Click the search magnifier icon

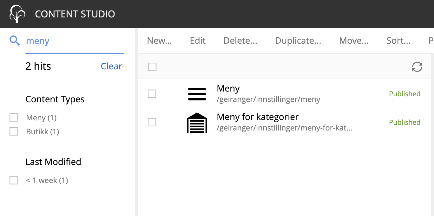pos(15,41)
